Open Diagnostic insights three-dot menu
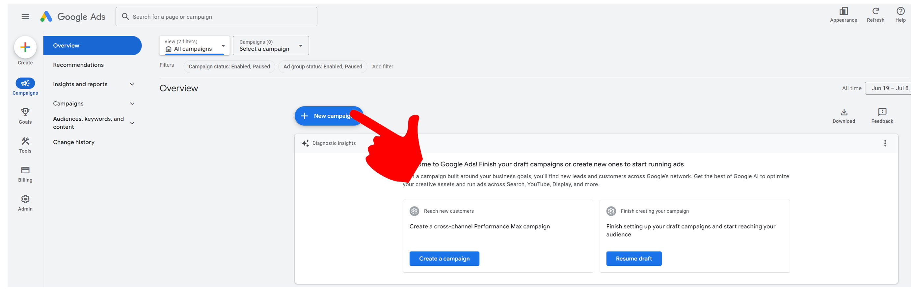The image size is (915, 294). point(884,143)
